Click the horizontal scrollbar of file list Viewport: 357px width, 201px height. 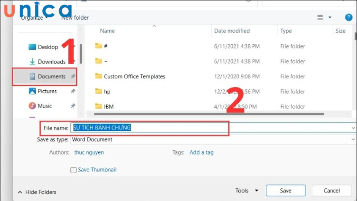tap(209, 114)
